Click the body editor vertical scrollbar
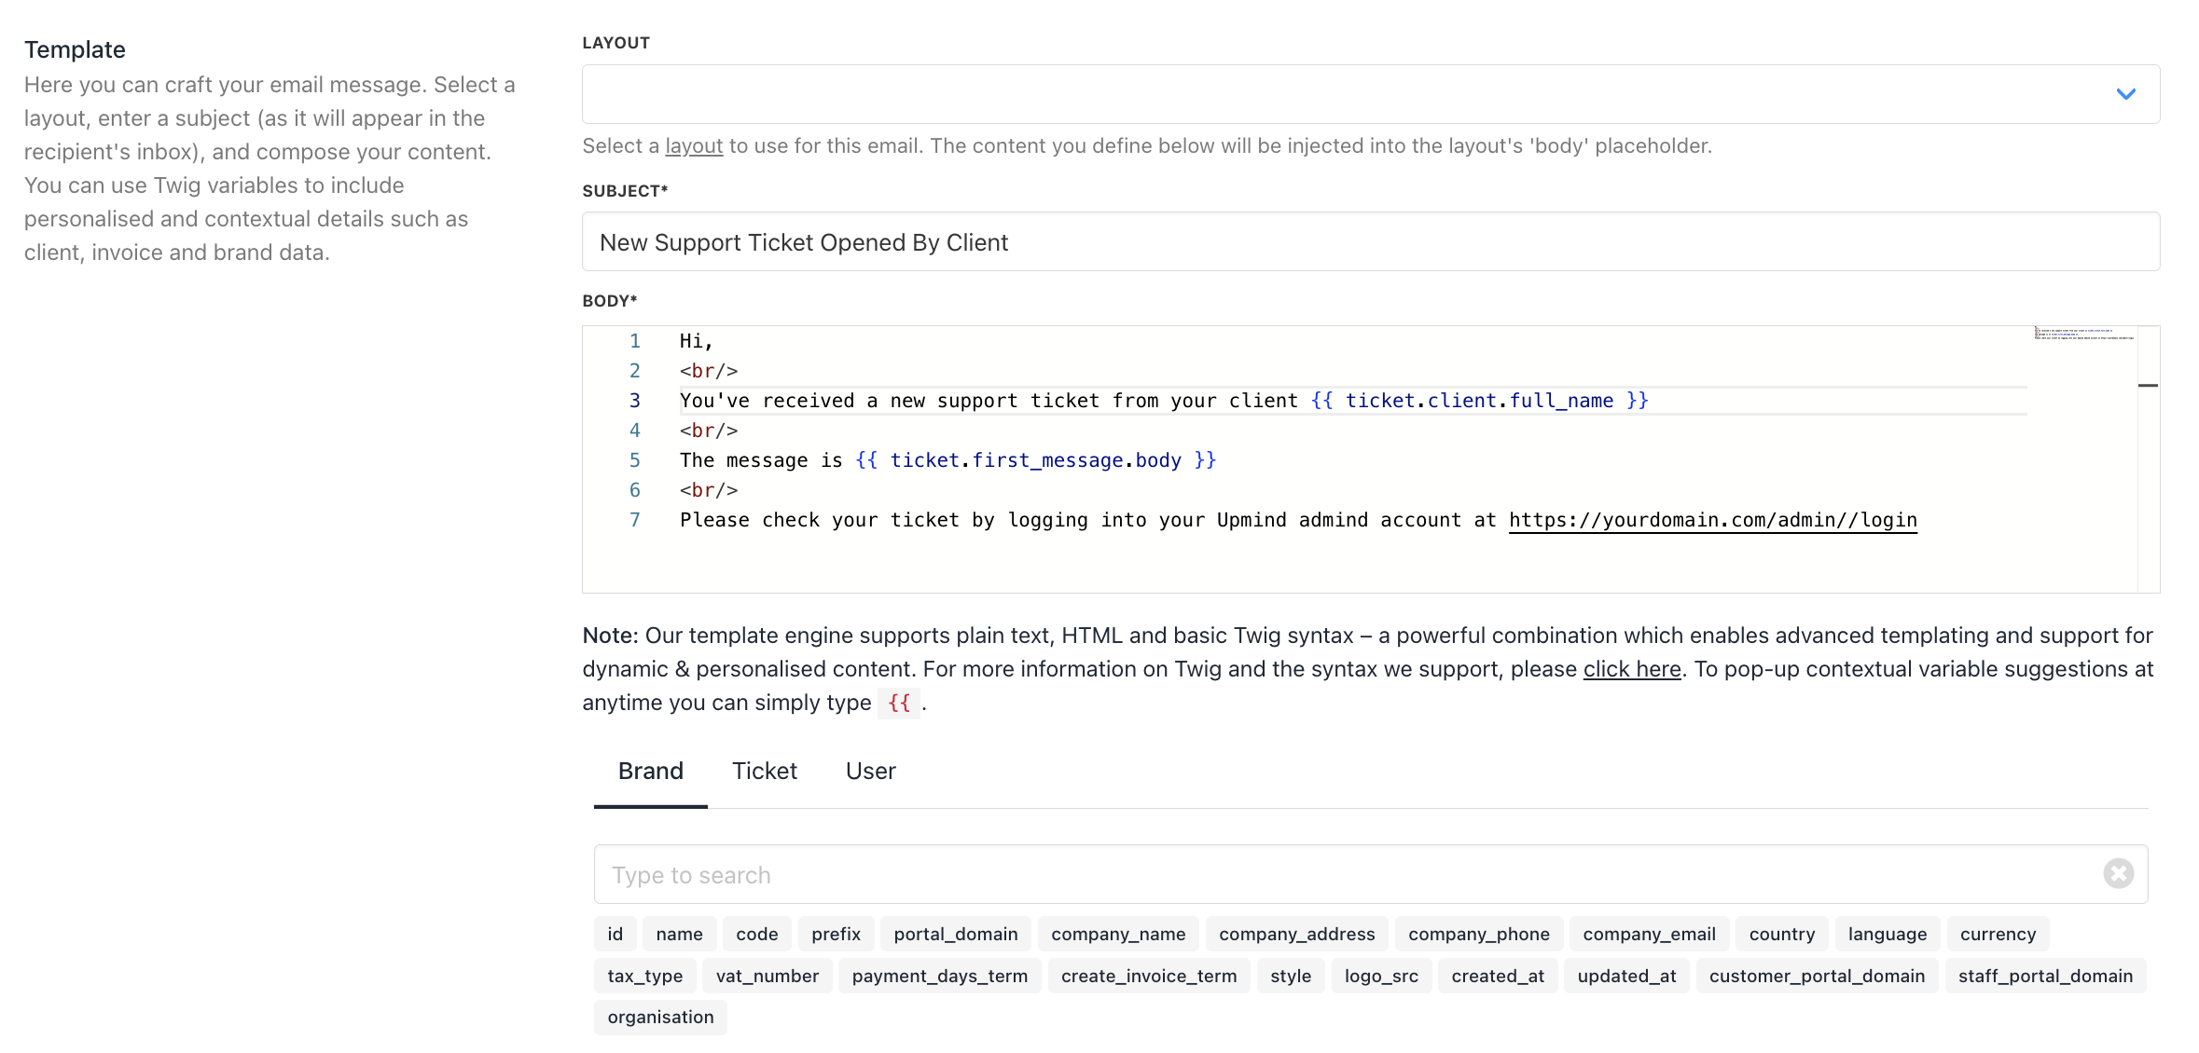Image resolution: width=2199 pixels, height=1053 pixels. (x=2148, y=458)
